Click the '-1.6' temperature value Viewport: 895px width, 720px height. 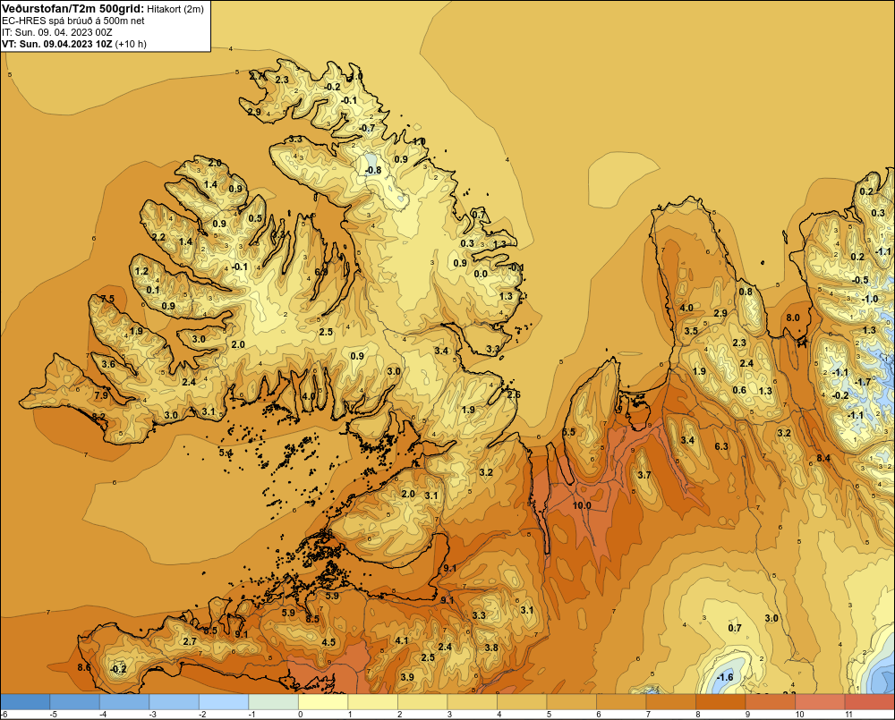tap(724, 677)
